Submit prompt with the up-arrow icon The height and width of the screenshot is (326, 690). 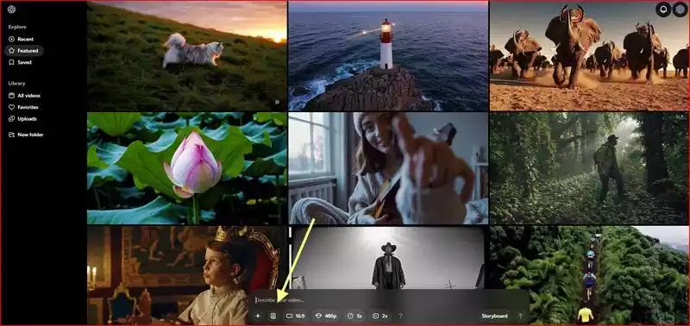click(520, 316)
